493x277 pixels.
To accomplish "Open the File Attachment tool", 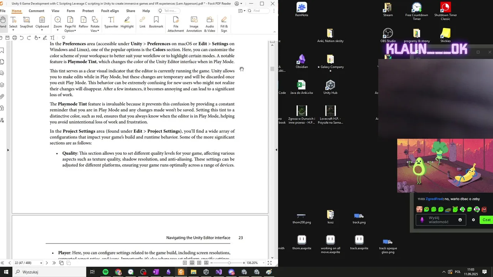I will [176, 24].
